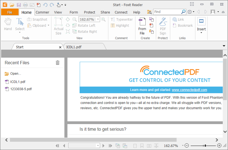Follow the www.connectedpdf.com link
Screen dimensions: 228x150
click(x=189, y=90)
